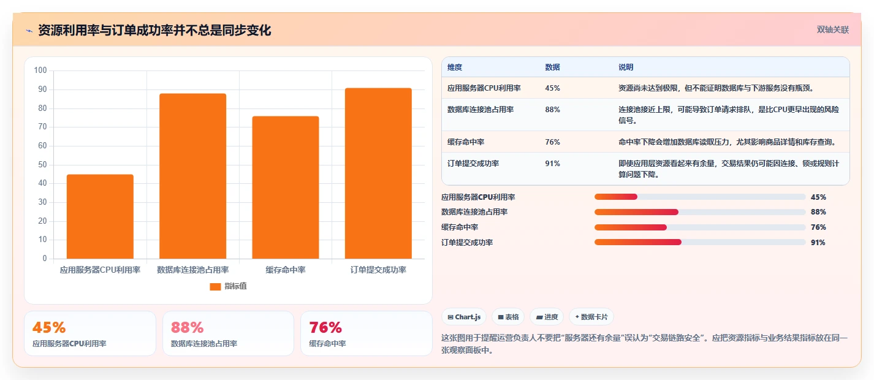Click the x-axis label 订单提交成功率

pyautogui.click(x=378, y=270)
